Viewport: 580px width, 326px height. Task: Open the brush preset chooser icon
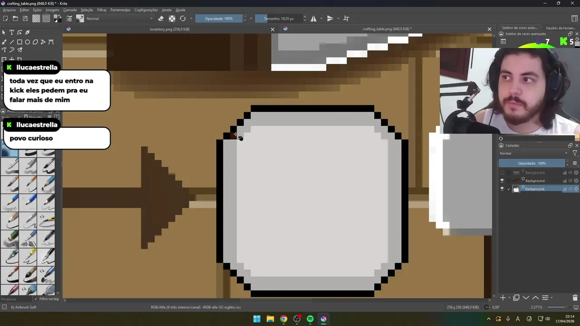click(80, 19)
